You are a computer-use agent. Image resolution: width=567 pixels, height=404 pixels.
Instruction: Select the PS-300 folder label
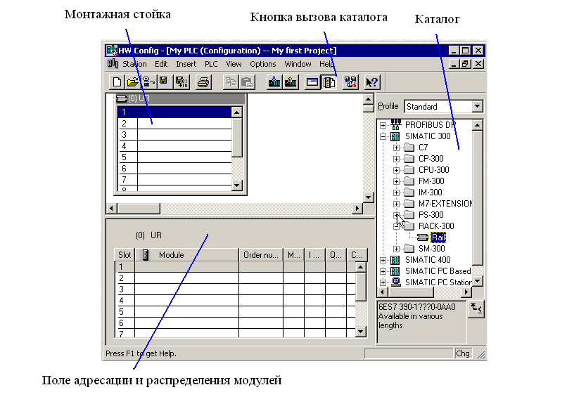tap(431, 215)
